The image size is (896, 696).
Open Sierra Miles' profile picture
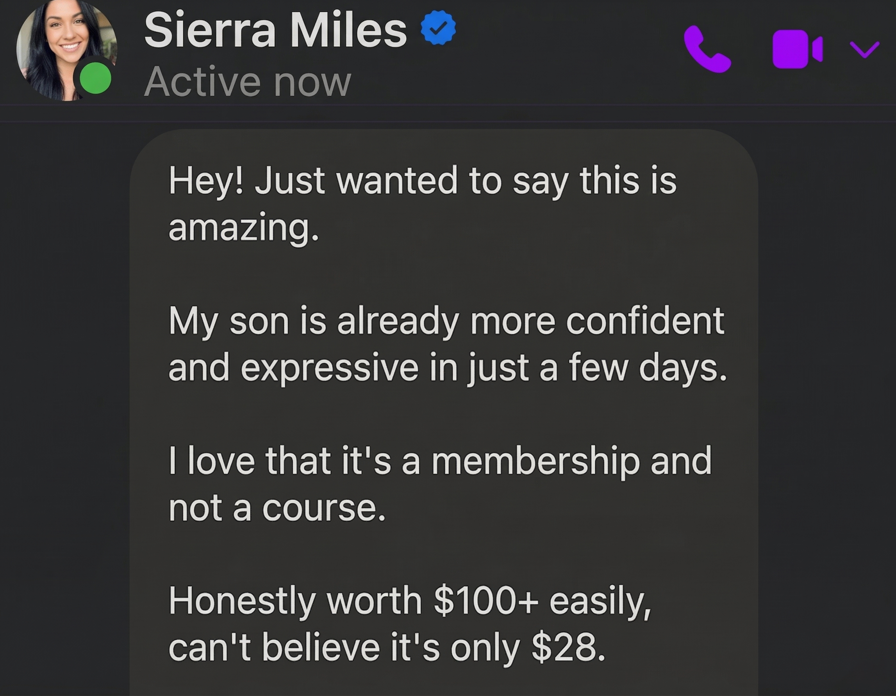pyautogui.click(x=62, y=45)
